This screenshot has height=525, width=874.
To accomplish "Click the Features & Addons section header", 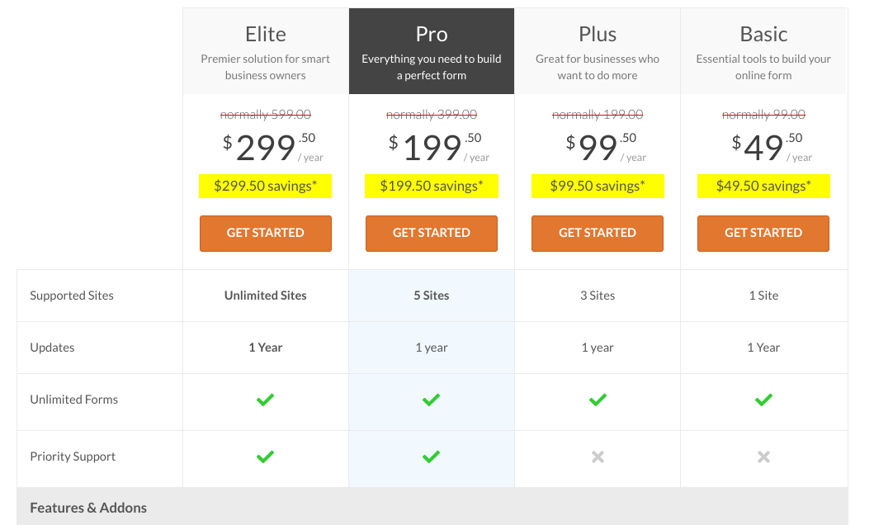I will click(432, 507).
